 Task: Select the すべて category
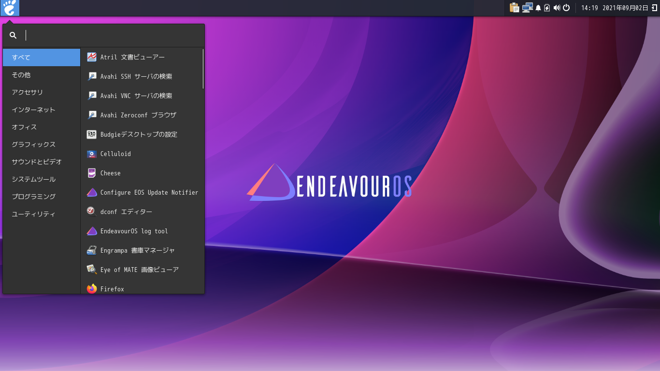[42, 57]
